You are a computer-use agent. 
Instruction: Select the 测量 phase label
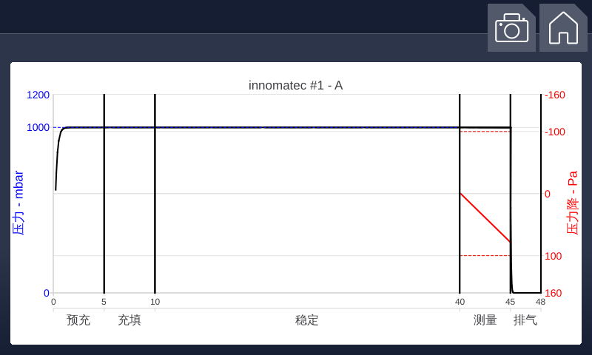point(485,320)
